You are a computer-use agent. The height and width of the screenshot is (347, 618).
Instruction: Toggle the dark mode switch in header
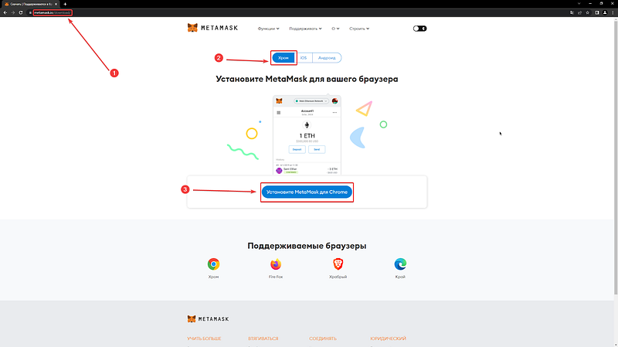pyautogui.click(x=419, y=29)
